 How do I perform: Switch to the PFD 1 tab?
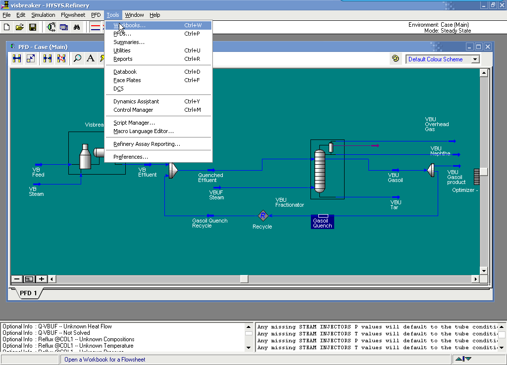click(x=28, y=293)
